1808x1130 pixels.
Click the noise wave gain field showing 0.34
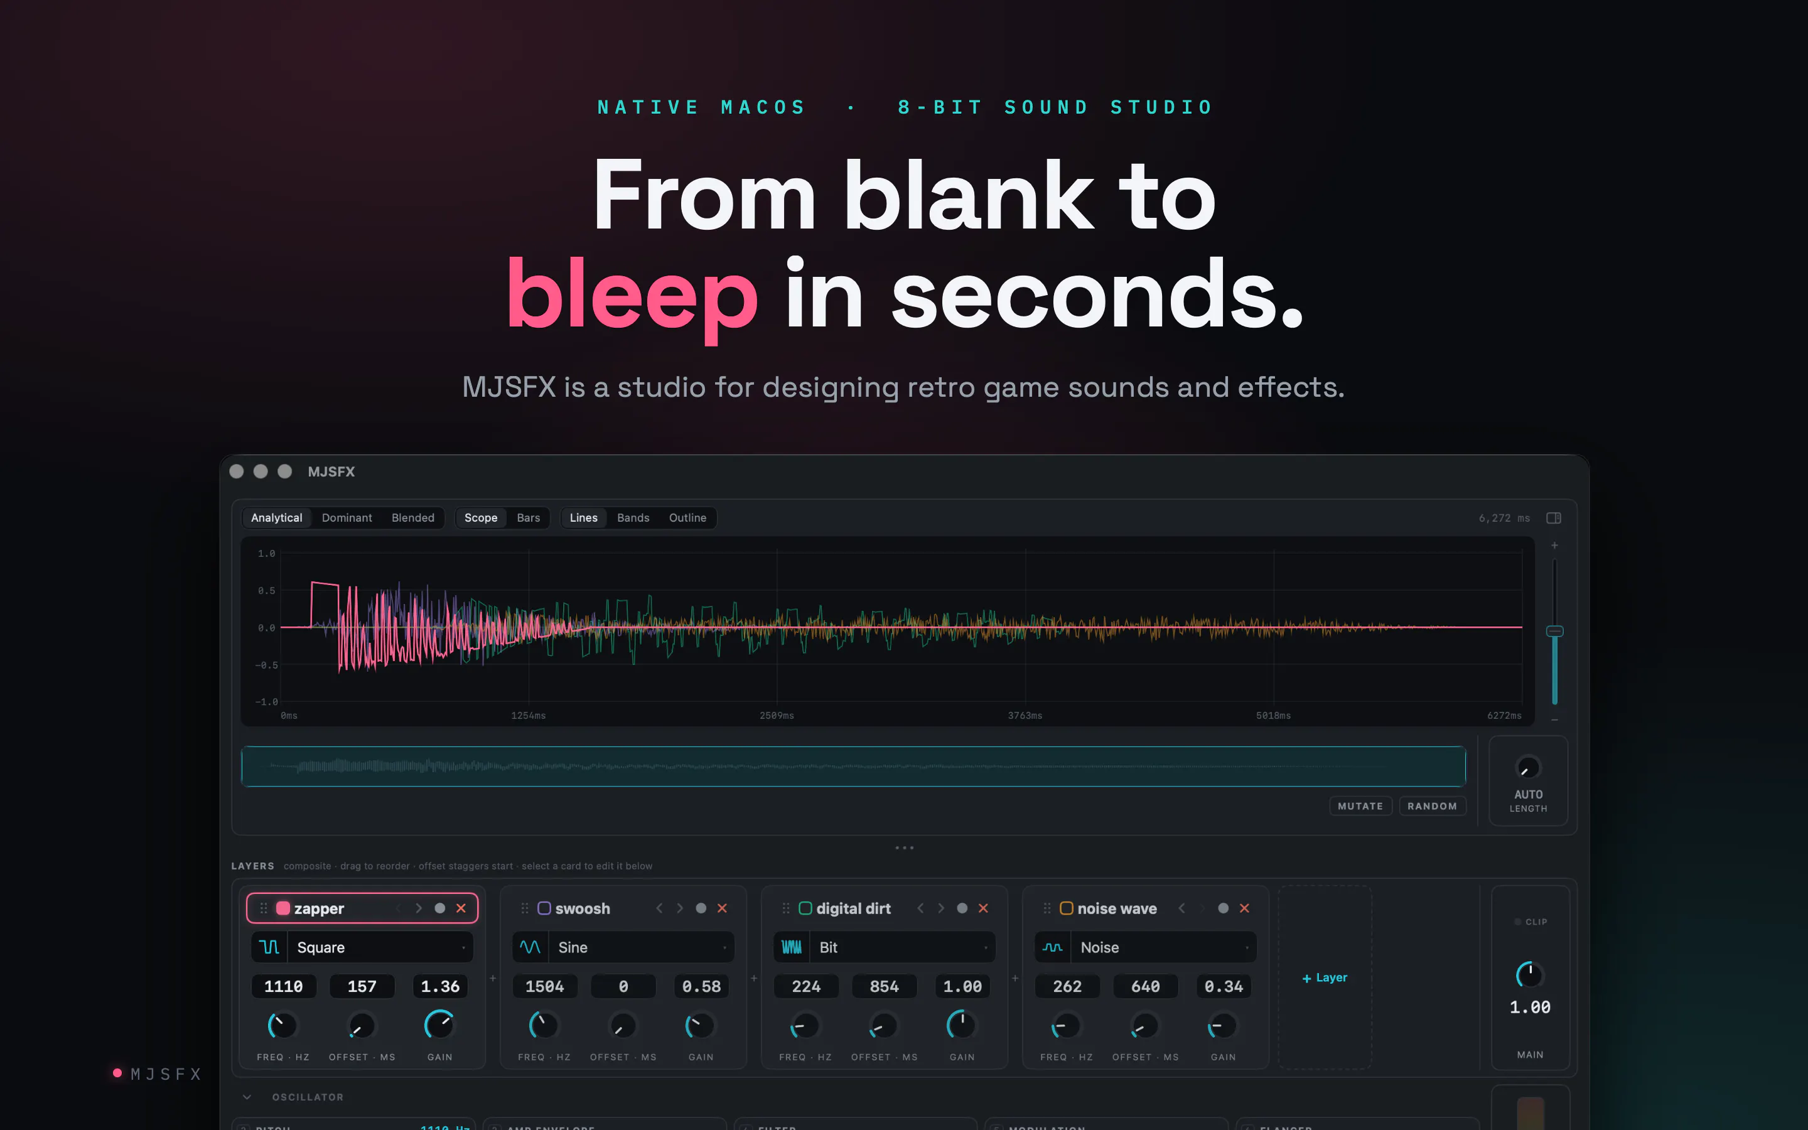(1224, 986)
